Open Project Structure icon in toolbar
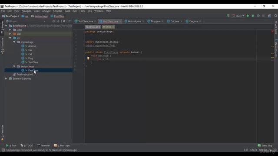 coord(269,16)
